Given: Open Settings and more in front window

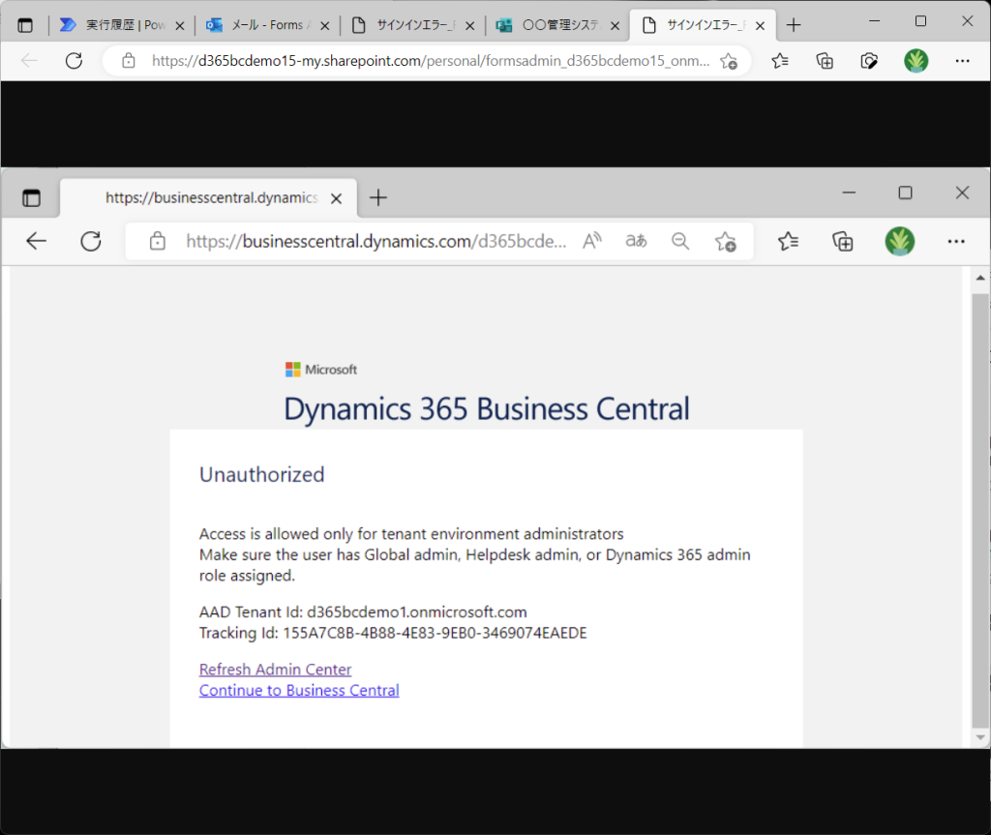Looking at the screenshot, I should click(x=955, y=241).
